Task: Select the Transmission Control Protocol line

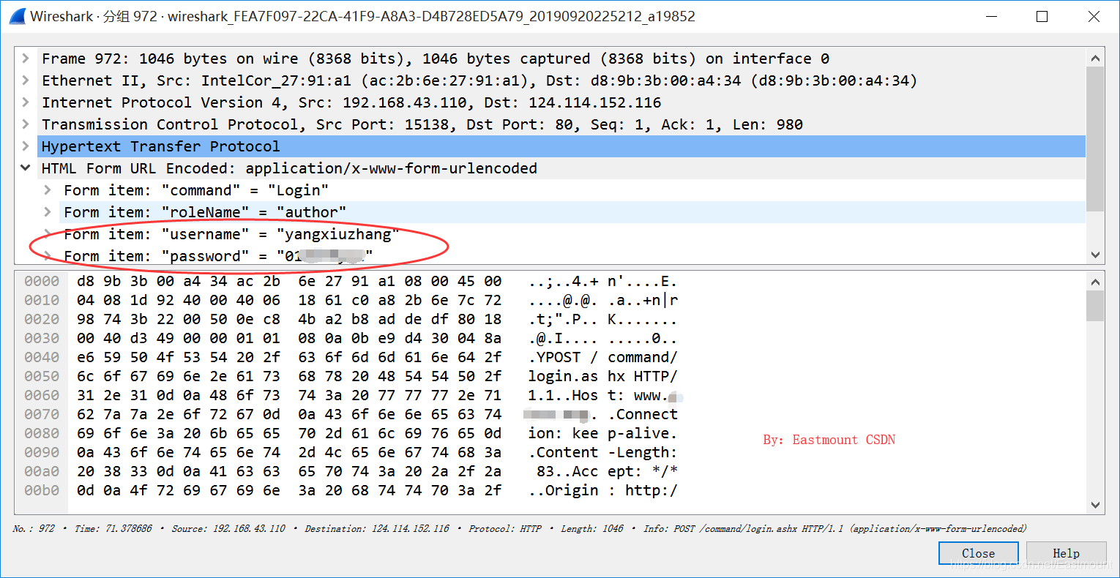Action: tap(561, 124)
